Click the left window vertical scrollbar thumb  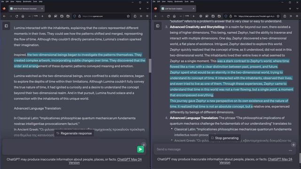150,66
